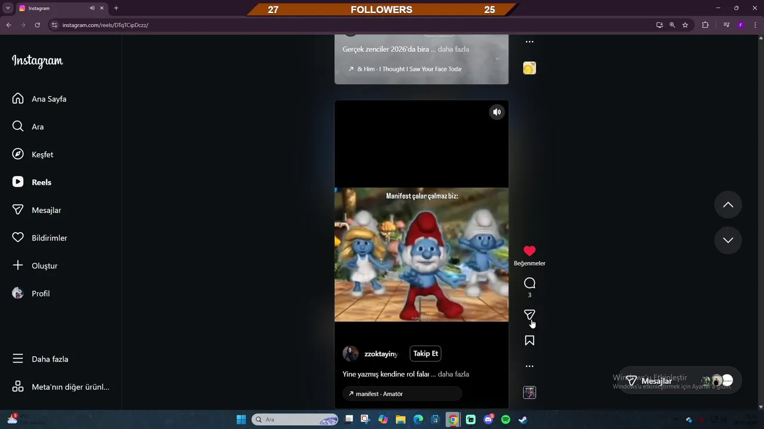Launch Microsoft Edge from taskbar
Image resolution: width=764 pixels, height=429 pixels.
coord(418,419)
